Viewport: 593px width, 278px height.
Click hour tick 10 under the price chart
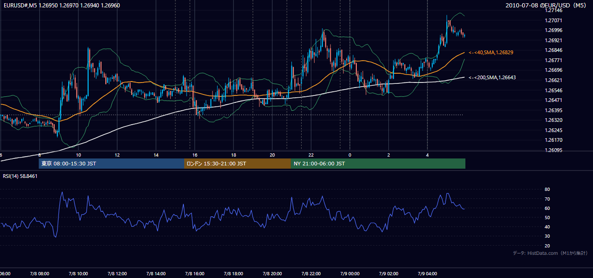(x=78, y=155)
